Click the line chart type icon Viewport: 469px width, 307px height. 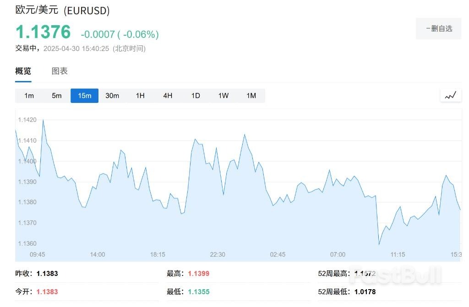451,96
